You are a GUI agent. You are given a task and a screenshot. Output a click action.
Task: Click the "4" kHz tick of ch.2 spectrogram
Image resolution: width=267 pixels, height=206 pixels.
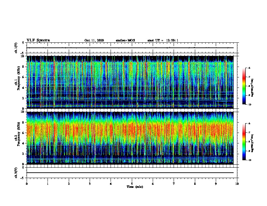tap(24, 143)
